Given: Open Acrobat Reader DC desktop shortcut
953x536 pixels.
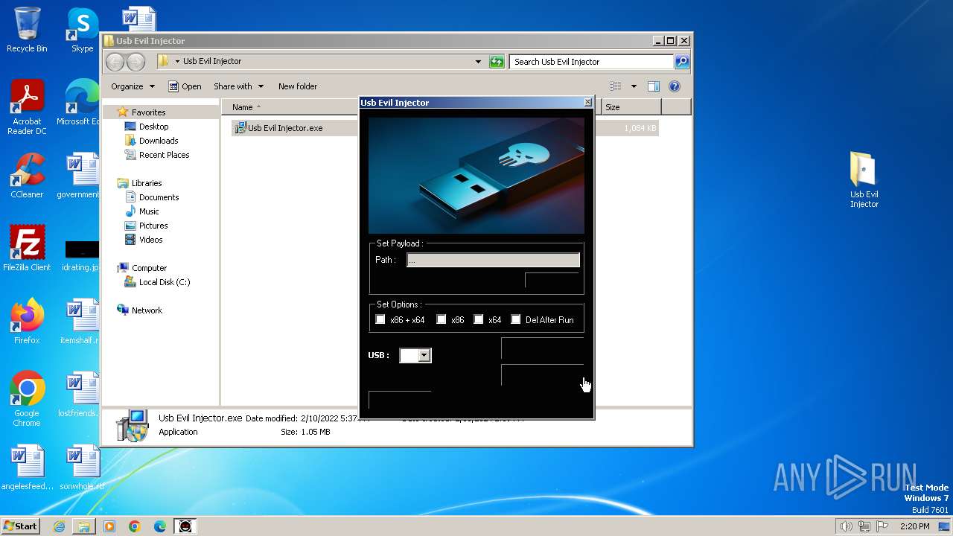Looking at the screenshot, I should pos(27,108).
